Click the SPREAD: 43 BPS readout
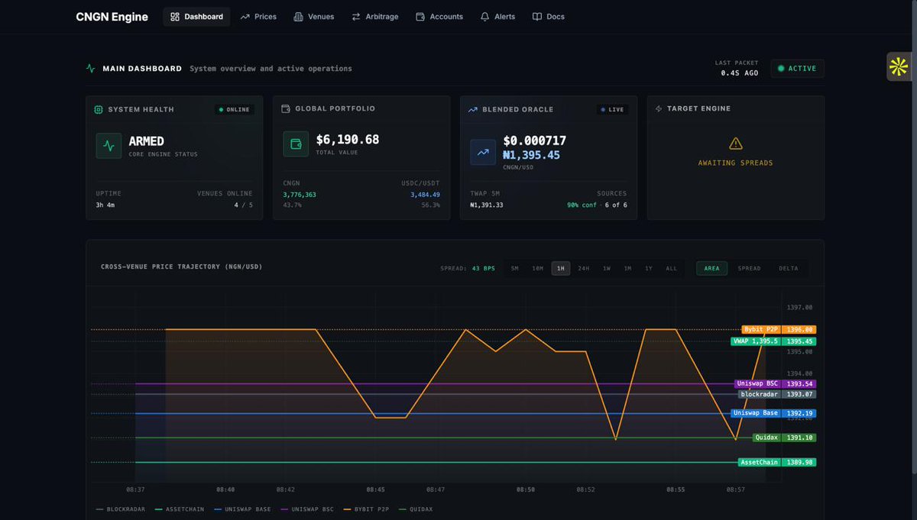Image resolution: width=917 pixels, height=520 pixels. [468, 269]
